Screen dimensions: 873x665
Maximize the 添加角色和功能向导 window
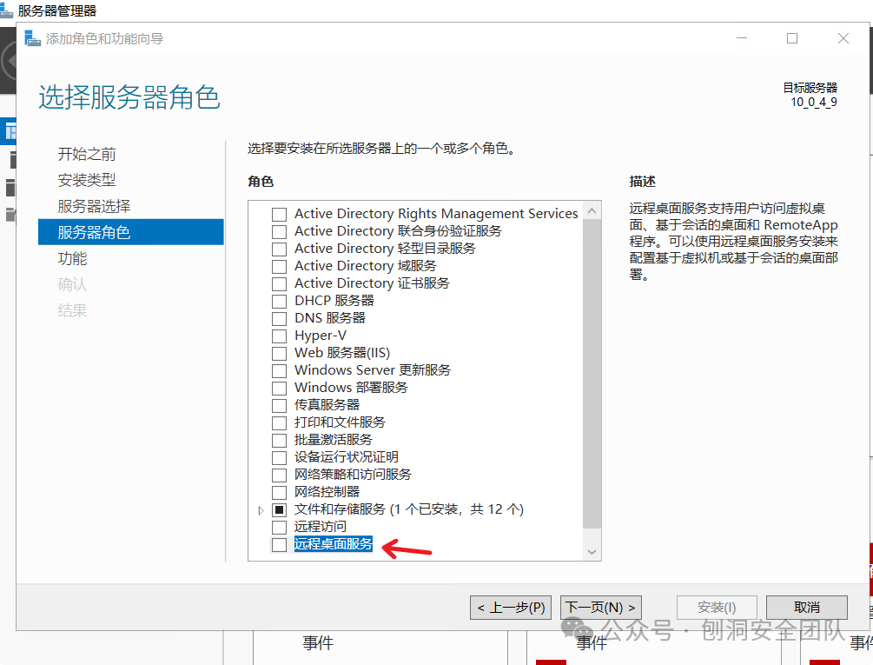click(x=792, y=38)
